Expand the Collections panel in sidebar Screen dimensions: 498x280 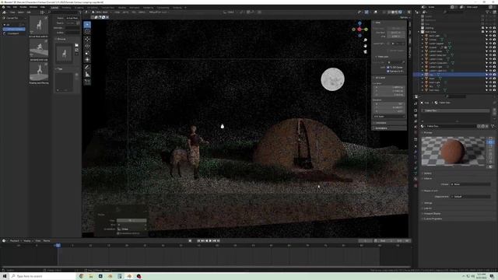389,123
